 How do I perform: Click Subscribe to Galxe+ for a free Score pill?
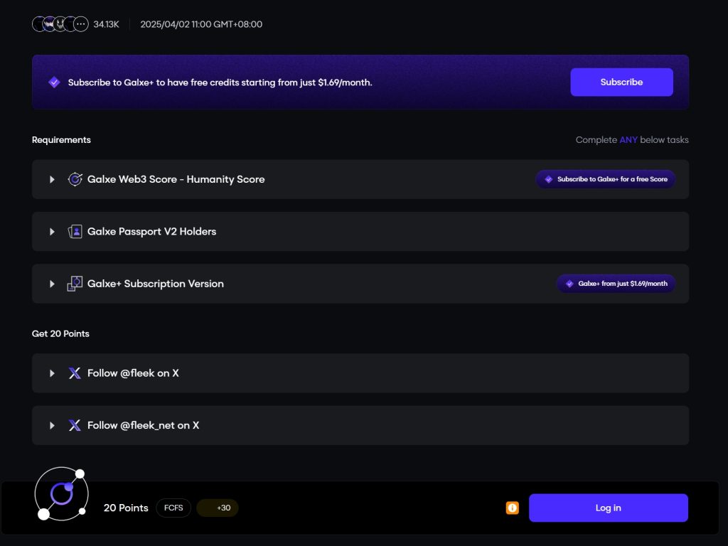pos(606,179)
